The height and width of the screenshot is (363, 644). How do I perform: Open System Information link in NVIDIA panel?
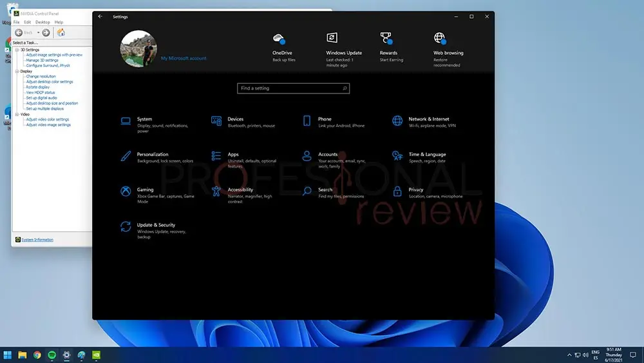[x=37, y=240]
